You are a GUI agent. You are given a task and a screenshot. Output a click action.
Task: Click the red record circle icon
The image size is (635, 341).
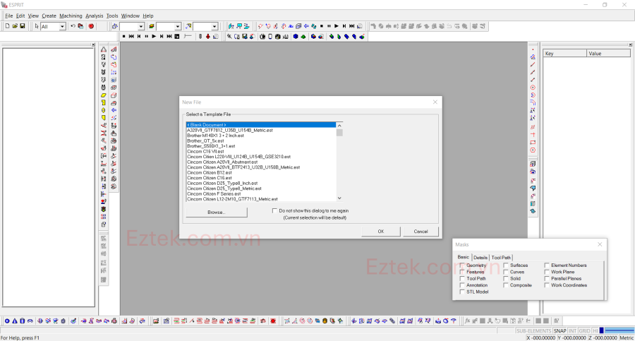click(x=91, y=26)
